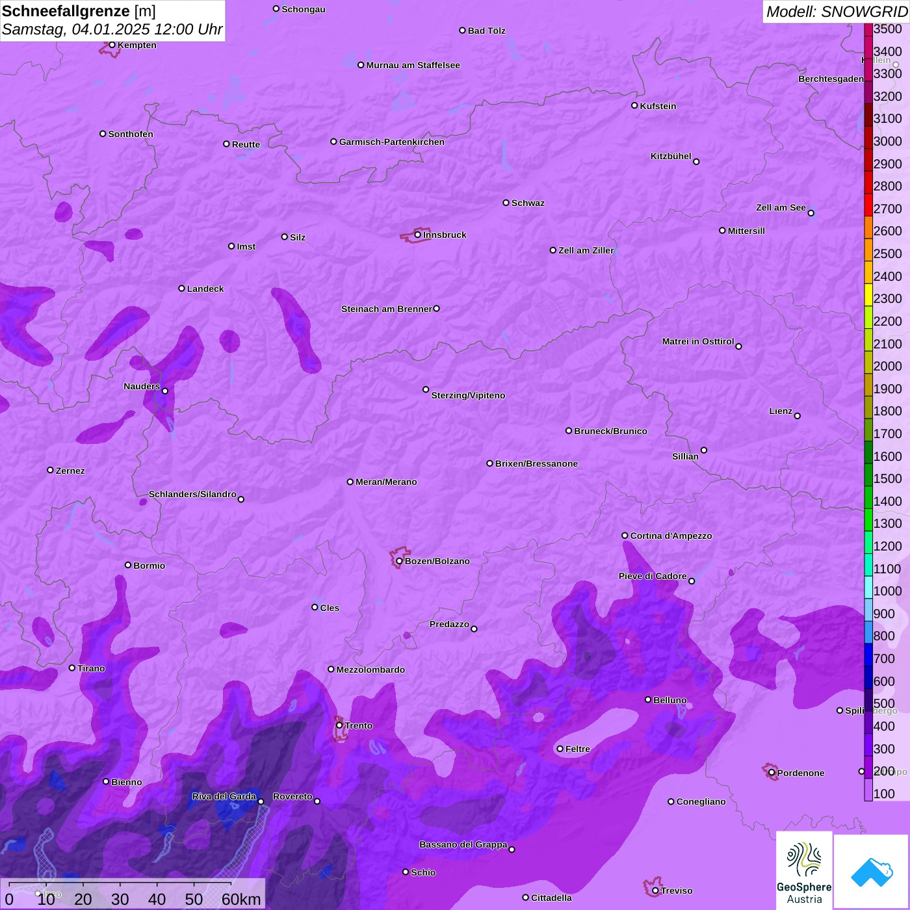Select the green 1500 m legend swatch

coord(868,475)
